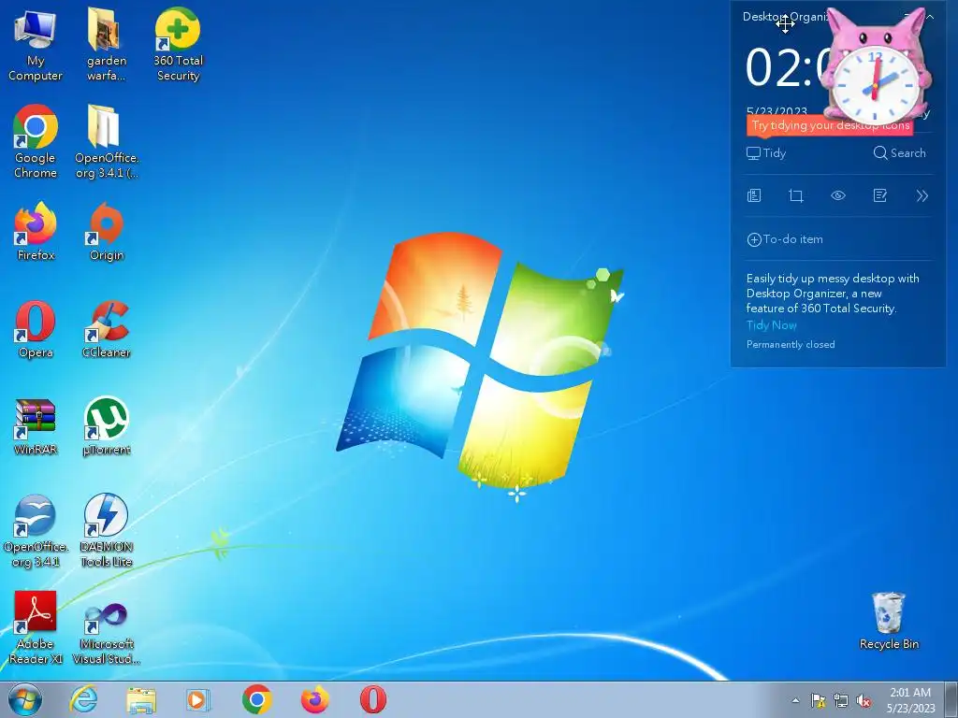The width and height of the screenshot is (958, 718).
Task: Click Search in Desktop Organizer
Action: (899, 153)
